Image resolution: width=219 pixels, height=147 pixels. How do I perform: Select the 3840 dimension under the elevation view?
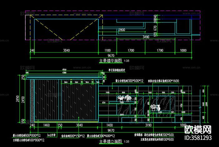click(x=79, y=125)
